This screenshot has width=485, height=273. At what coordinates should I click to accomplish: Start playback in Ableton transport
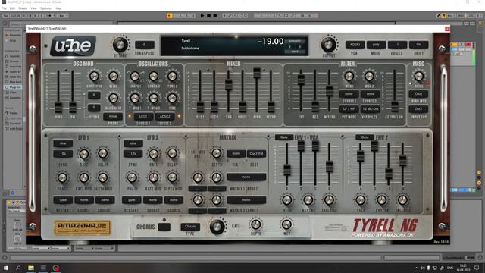(x=202, y=15)
